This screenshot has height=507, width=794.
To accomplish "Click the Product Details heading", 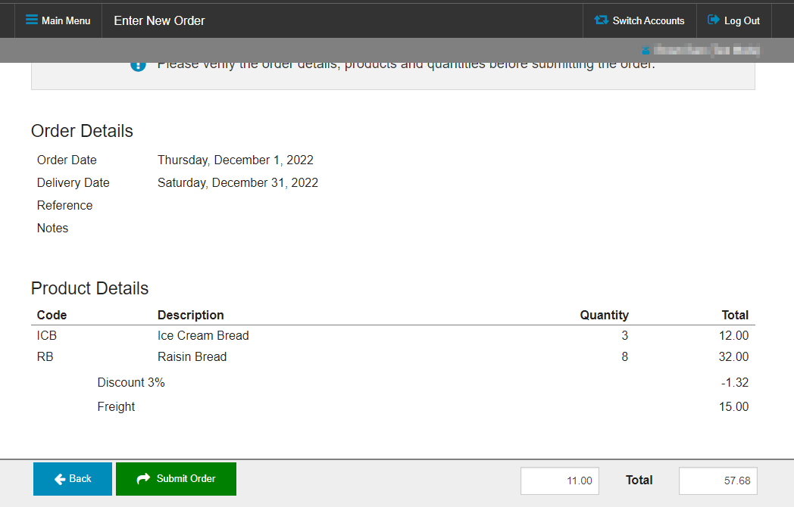I will (89, 288).
